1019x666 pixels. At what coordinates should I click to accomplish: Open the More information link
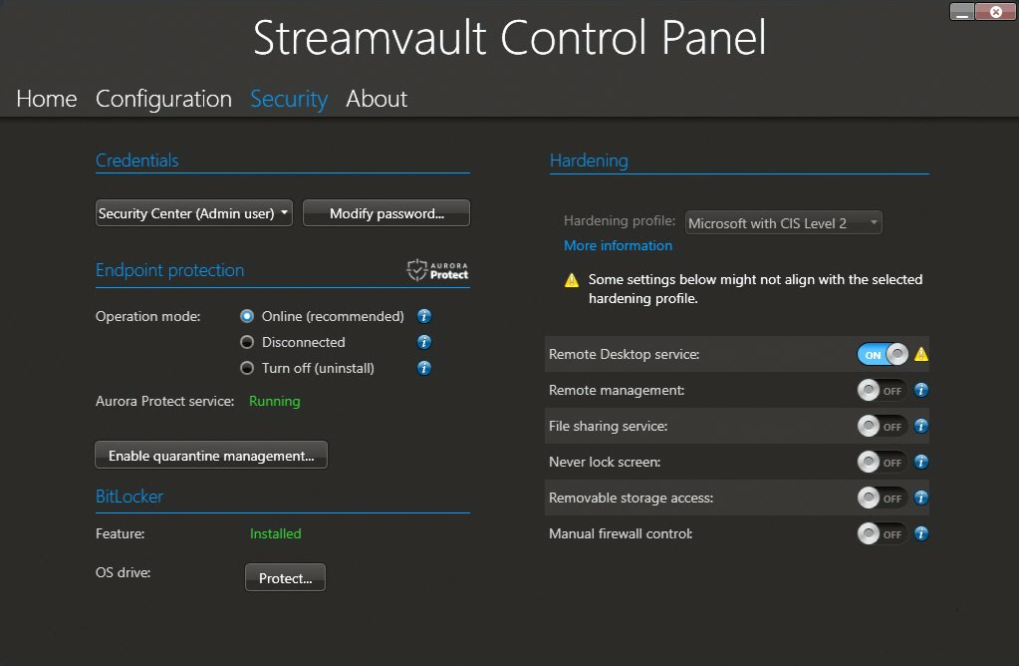pos(618,245)
